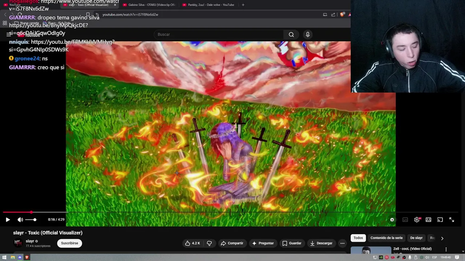Open a new browser tab plus
The image size is (465, 261).
point(243,5)
